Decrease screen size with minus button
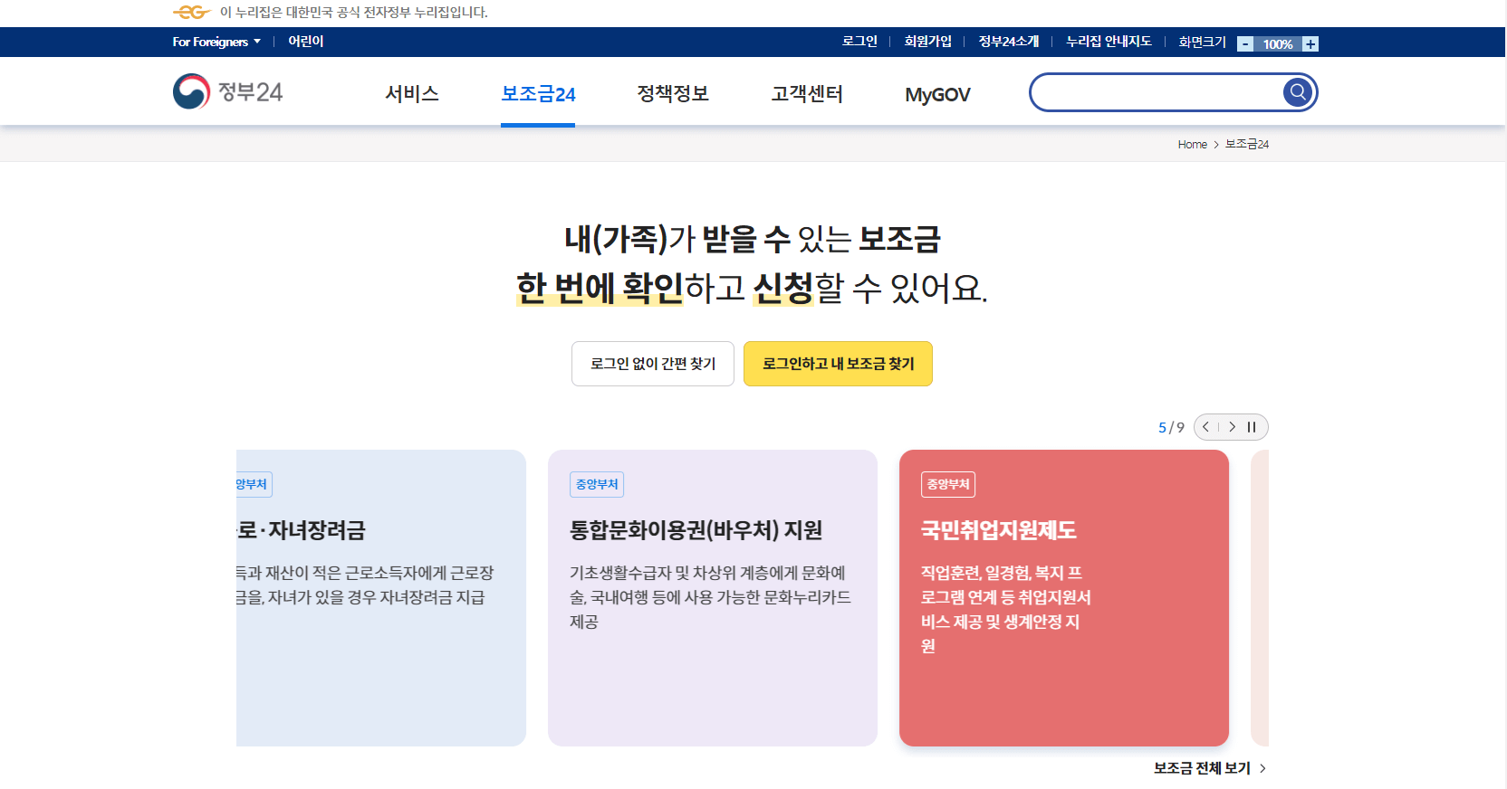Screen dimensions: 1507x789 (1245, 43)
